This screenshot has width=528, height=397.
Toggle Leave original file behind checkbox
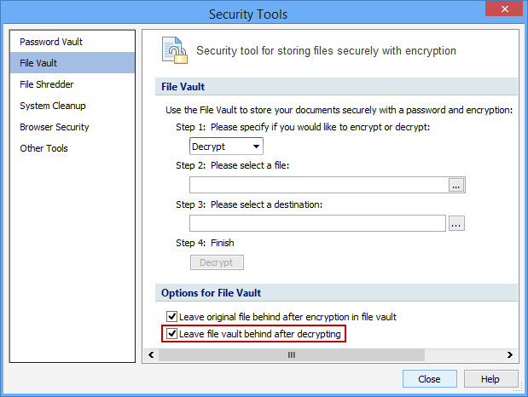click(171, 317)
